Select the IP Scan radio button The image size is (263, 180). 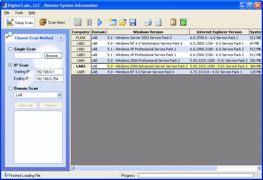pos(10,65)
